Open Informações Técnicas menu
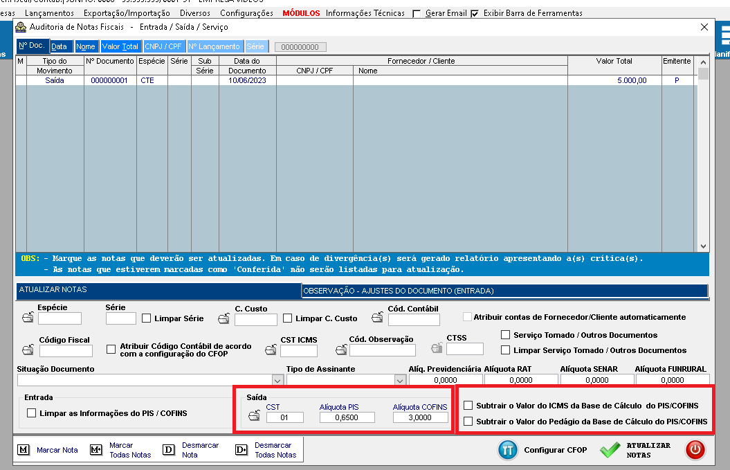Screen dimensions: 730x470 pos(365,13)
